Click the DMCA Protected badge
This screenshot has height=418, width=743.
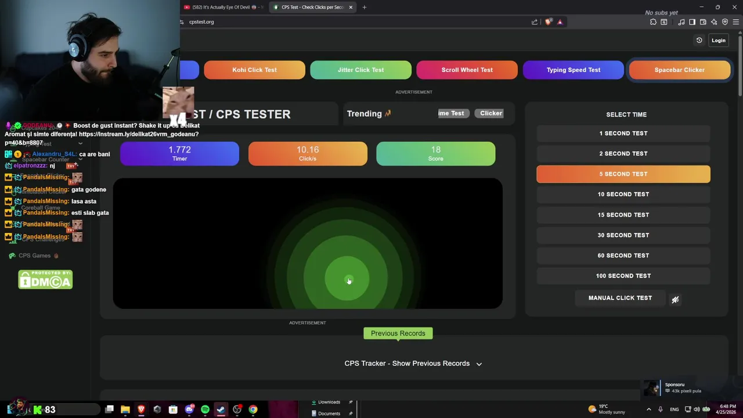(45, 279)
